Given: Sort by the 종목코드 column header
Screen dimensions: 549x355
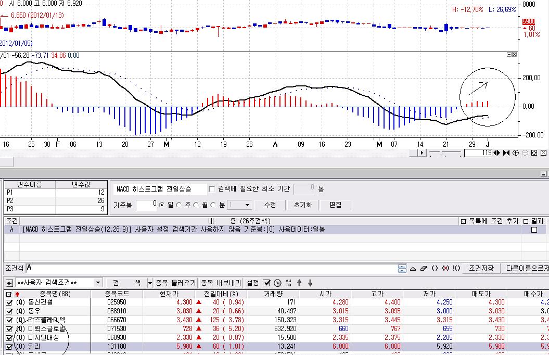Looking at the screenshot, I should pyautogui.click(x=117, y=294).
